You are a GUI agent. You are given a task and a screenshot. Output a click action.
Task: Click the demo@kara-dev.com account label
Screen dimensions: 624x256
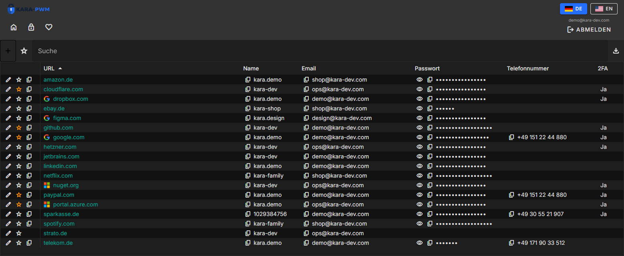[589, 20]
